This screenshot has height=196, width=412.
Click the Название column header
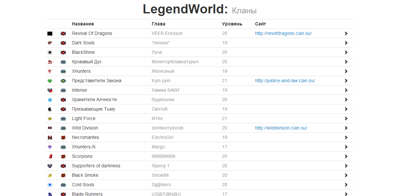click(x=83, y=24)
